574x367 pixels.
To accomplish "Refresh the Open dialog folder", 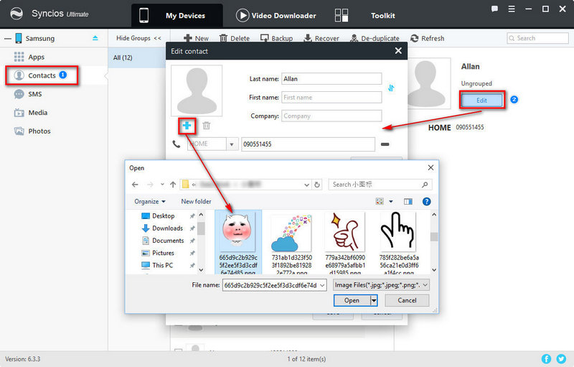I will coord(317,185).
